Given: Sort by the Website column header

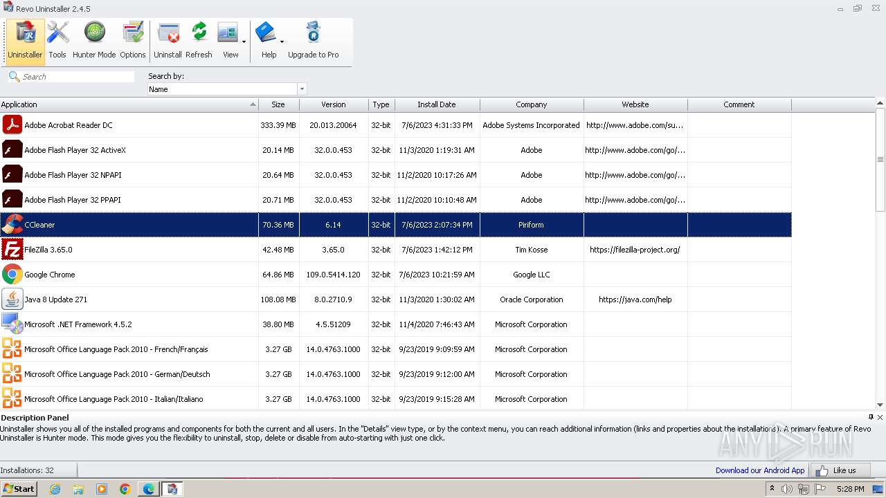Looking at the screenshot, I should coord(635,104).
